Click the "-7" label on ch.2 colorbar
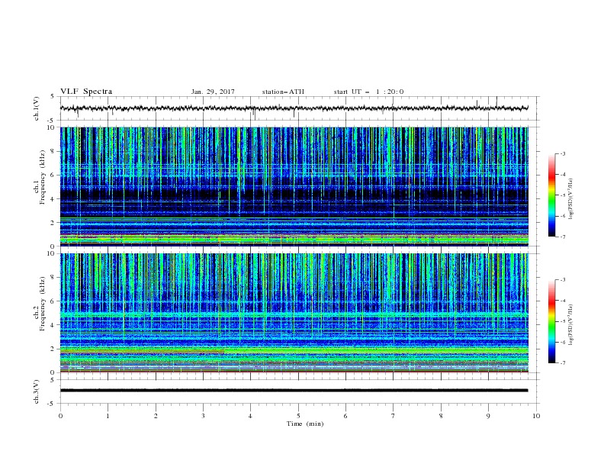This screenshot has width=604, height=467. 563,362
